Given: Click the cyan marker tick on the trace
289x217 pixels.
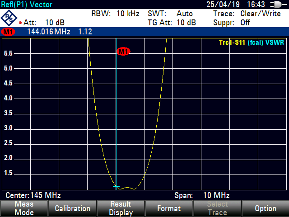Looking at the screenshot, I should coord(117,186).
